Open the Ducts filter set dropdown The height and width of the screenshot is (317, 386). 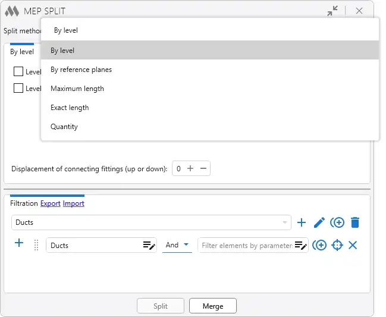point(151,222)
